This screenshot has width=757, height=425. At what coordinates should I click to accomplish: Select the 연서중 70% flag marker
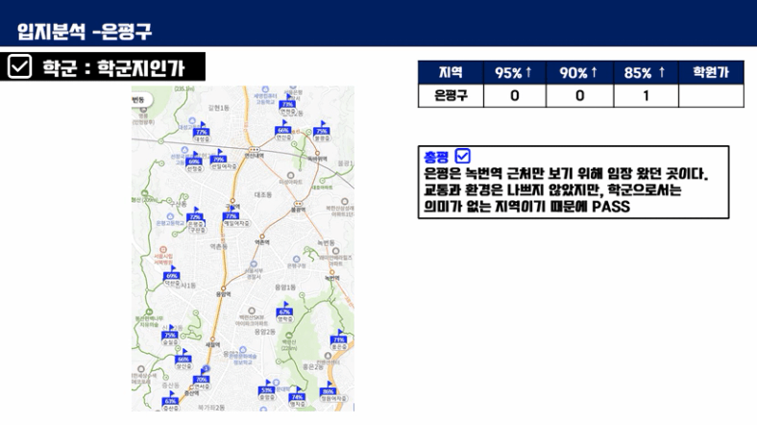(202, 380)
